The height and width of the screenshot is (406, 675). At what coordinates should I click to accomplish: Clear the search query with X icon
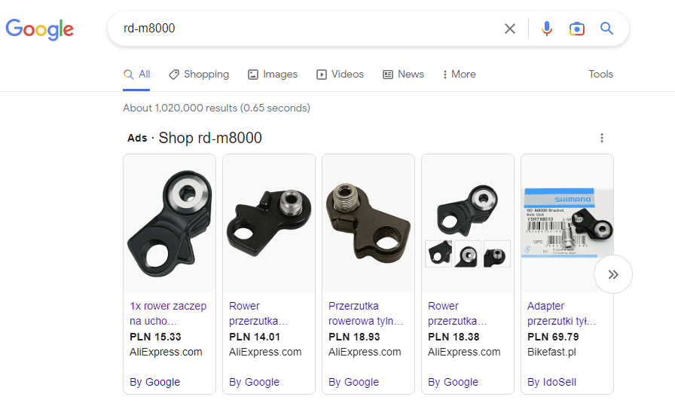click(x=510, y=29)
